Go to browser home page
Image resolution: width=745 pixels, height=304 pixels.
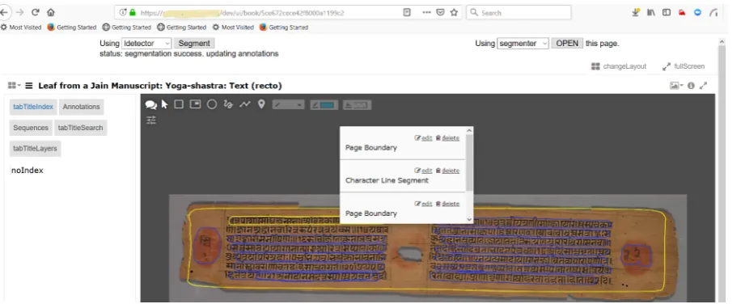tap(50, 12)
